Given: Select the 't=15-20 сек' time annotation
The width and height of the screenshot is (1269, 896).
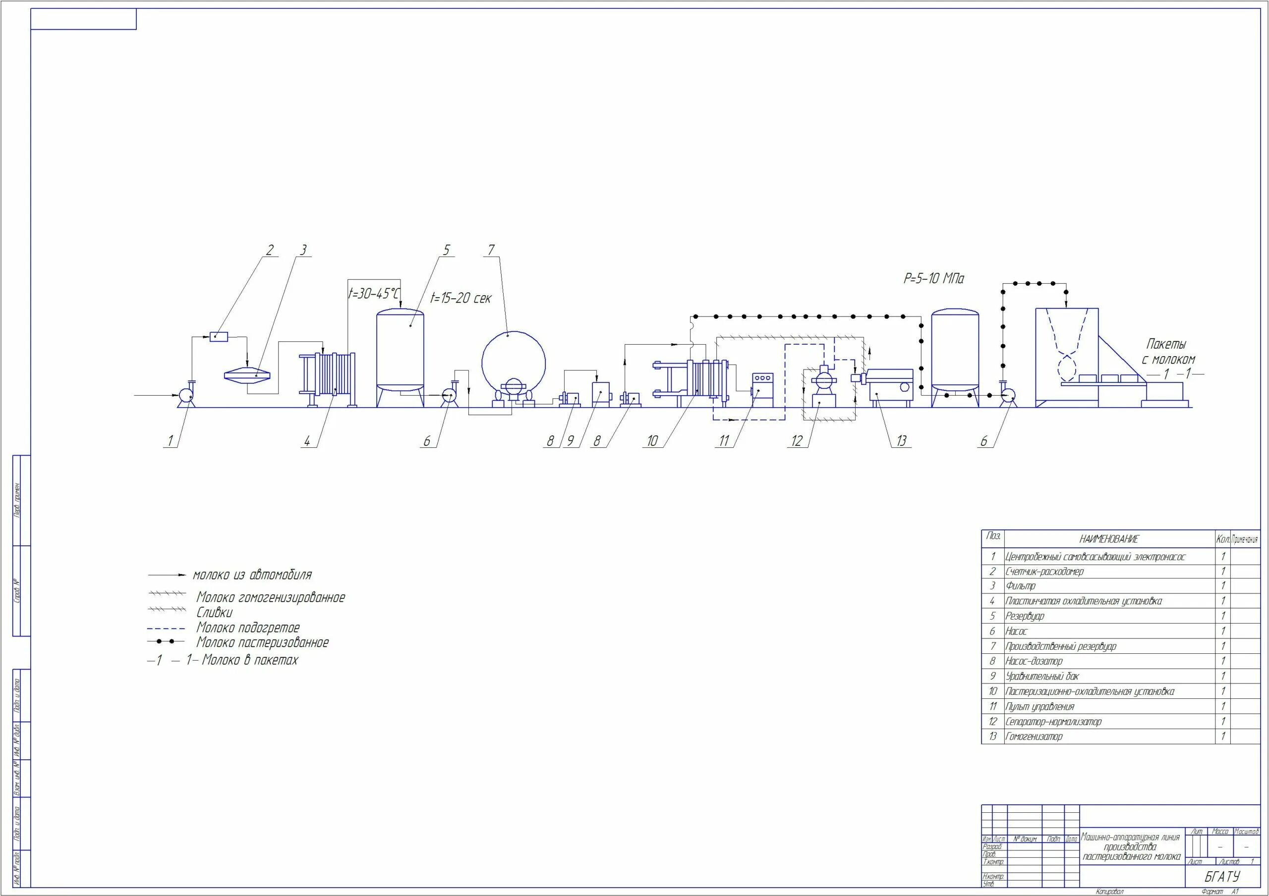Looking at the screenshot, I should pyautogui.click(x=461, y=299).
